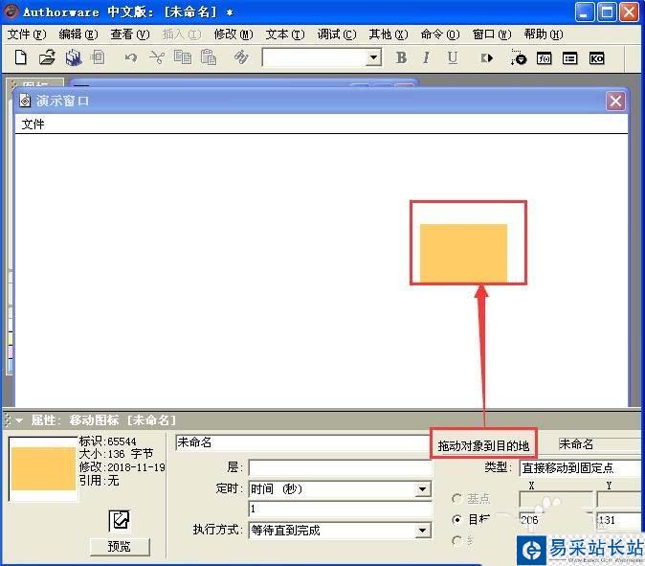Click the Import toolbar icon
This screenshot has height=566, width=645.
(98, 57)
